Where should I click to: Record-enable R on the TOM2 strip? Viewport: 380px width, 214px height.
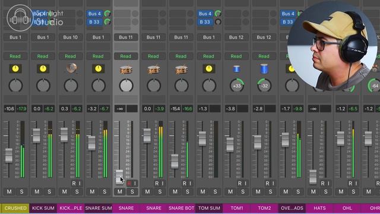[x=267, y=184]
